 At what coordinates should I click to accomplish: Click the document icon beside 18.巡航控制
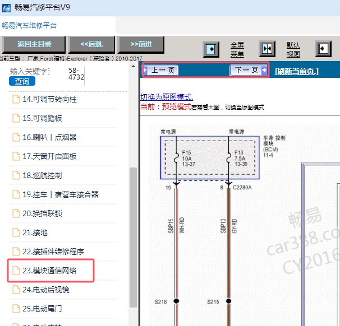click(x=16, y=175)
